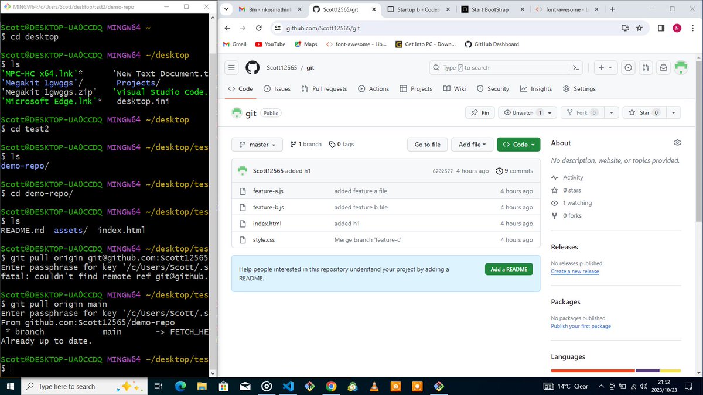
Task: Open GitHub hamburger navigation menu
Action: point(232,68)
